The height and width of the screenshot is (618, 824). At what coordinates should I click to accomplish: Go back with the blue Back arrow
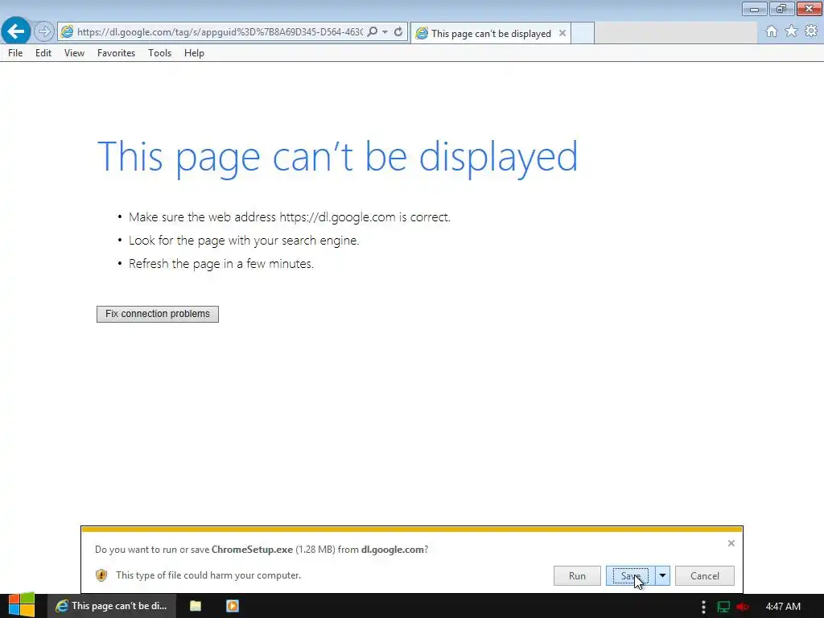(x=16, y=31)
